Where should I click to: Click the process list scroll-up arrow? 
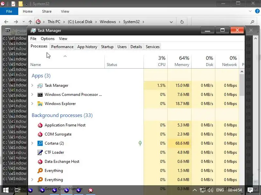242,71
